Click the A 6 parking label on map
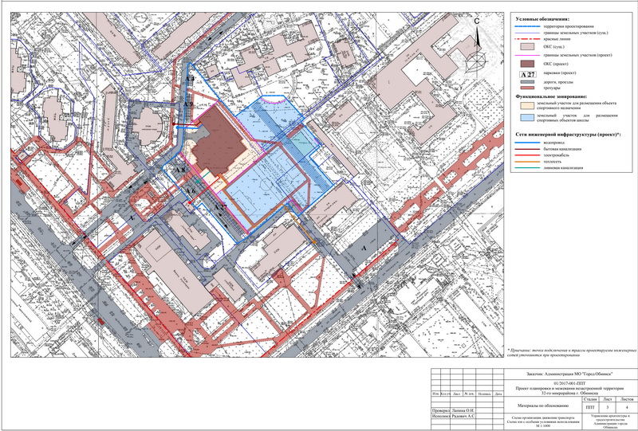 pyautogui.click(x=191, y=192)
